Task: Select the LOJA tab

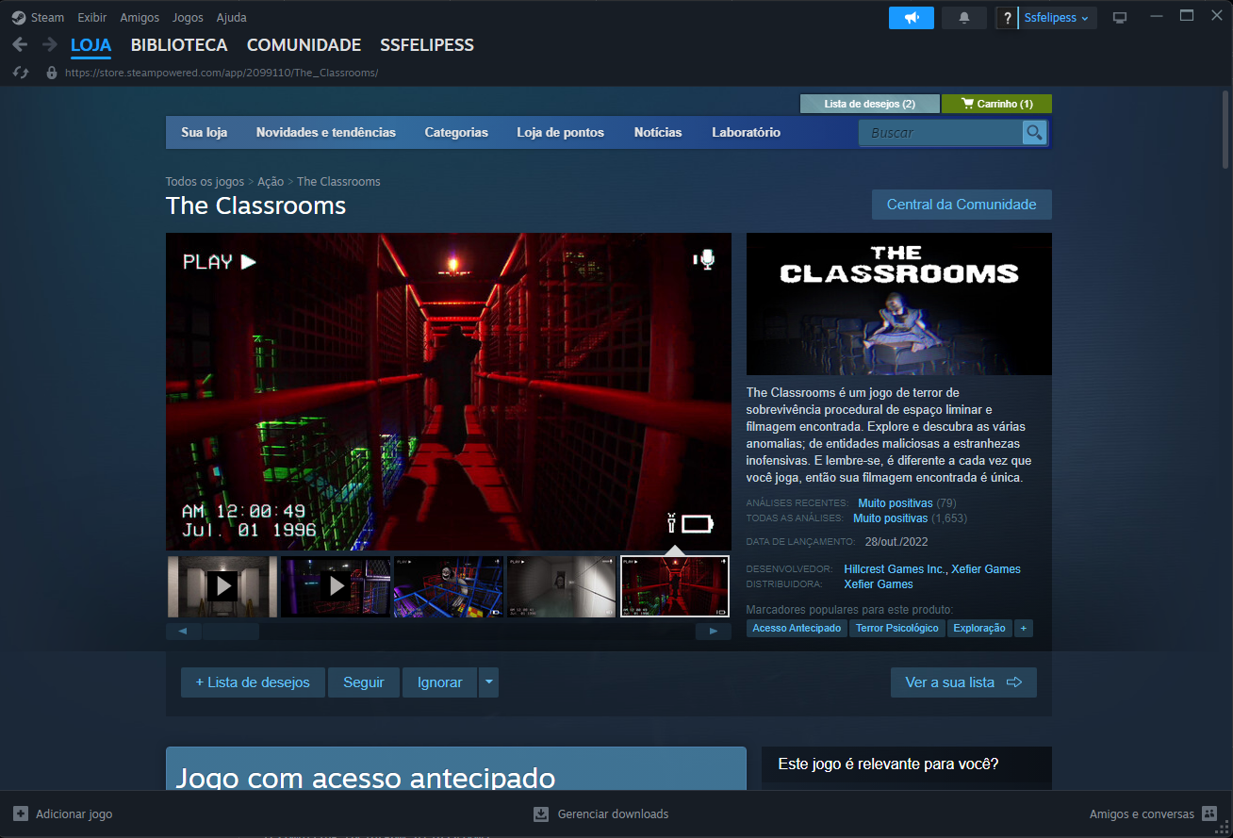Action: pyautogui.click(x=91, y=45)
